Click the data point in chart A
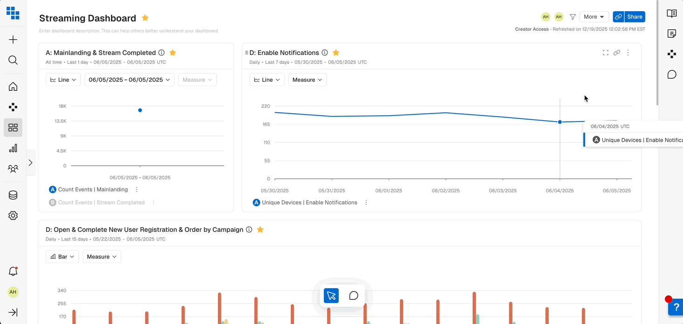The image size is (683, 324). (140, 110)
